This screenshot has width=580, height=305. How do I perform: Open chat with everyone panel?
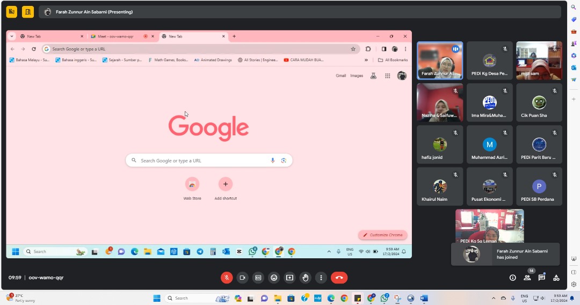[541, 278]
